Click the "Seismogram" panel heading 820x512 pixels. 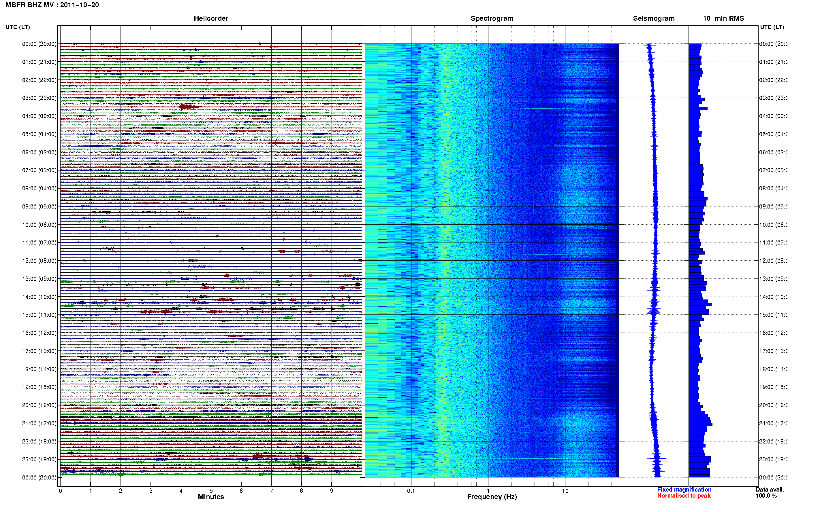pyautogui.click(x=654, y=18)
